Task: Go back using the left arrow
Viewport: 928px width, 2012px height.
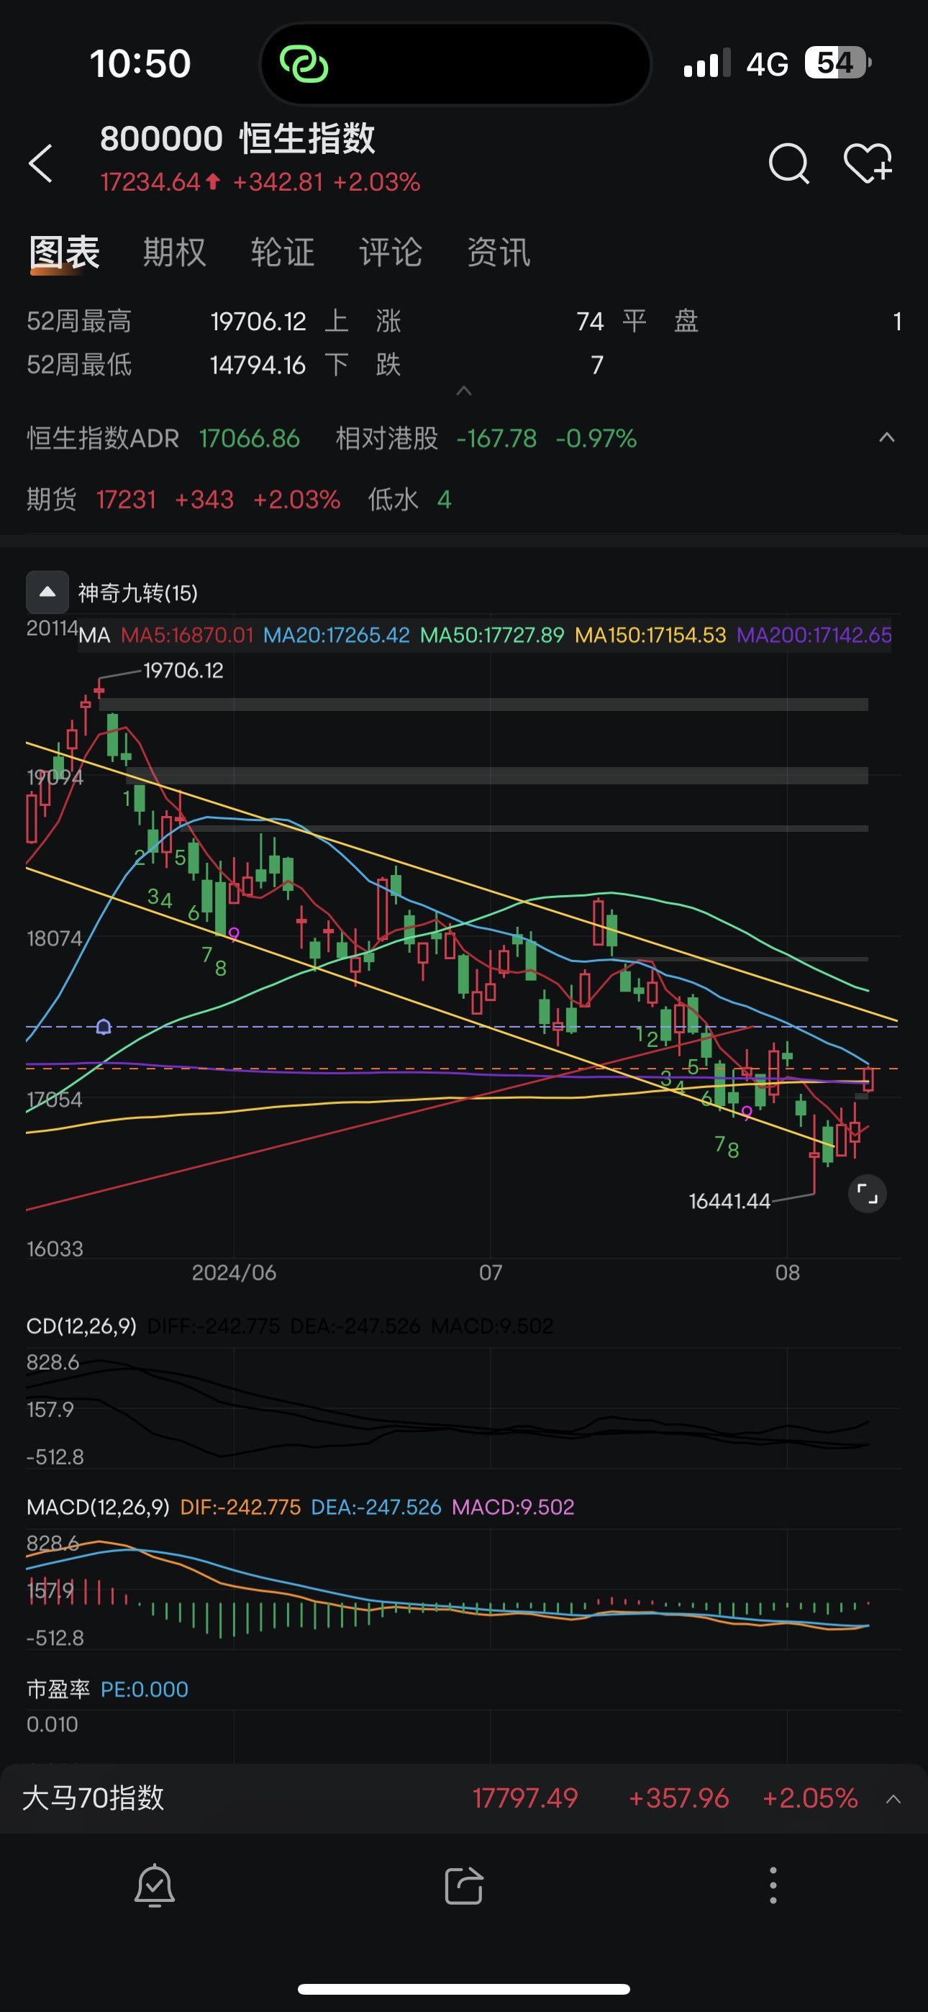Action: [x=40, y=163]
